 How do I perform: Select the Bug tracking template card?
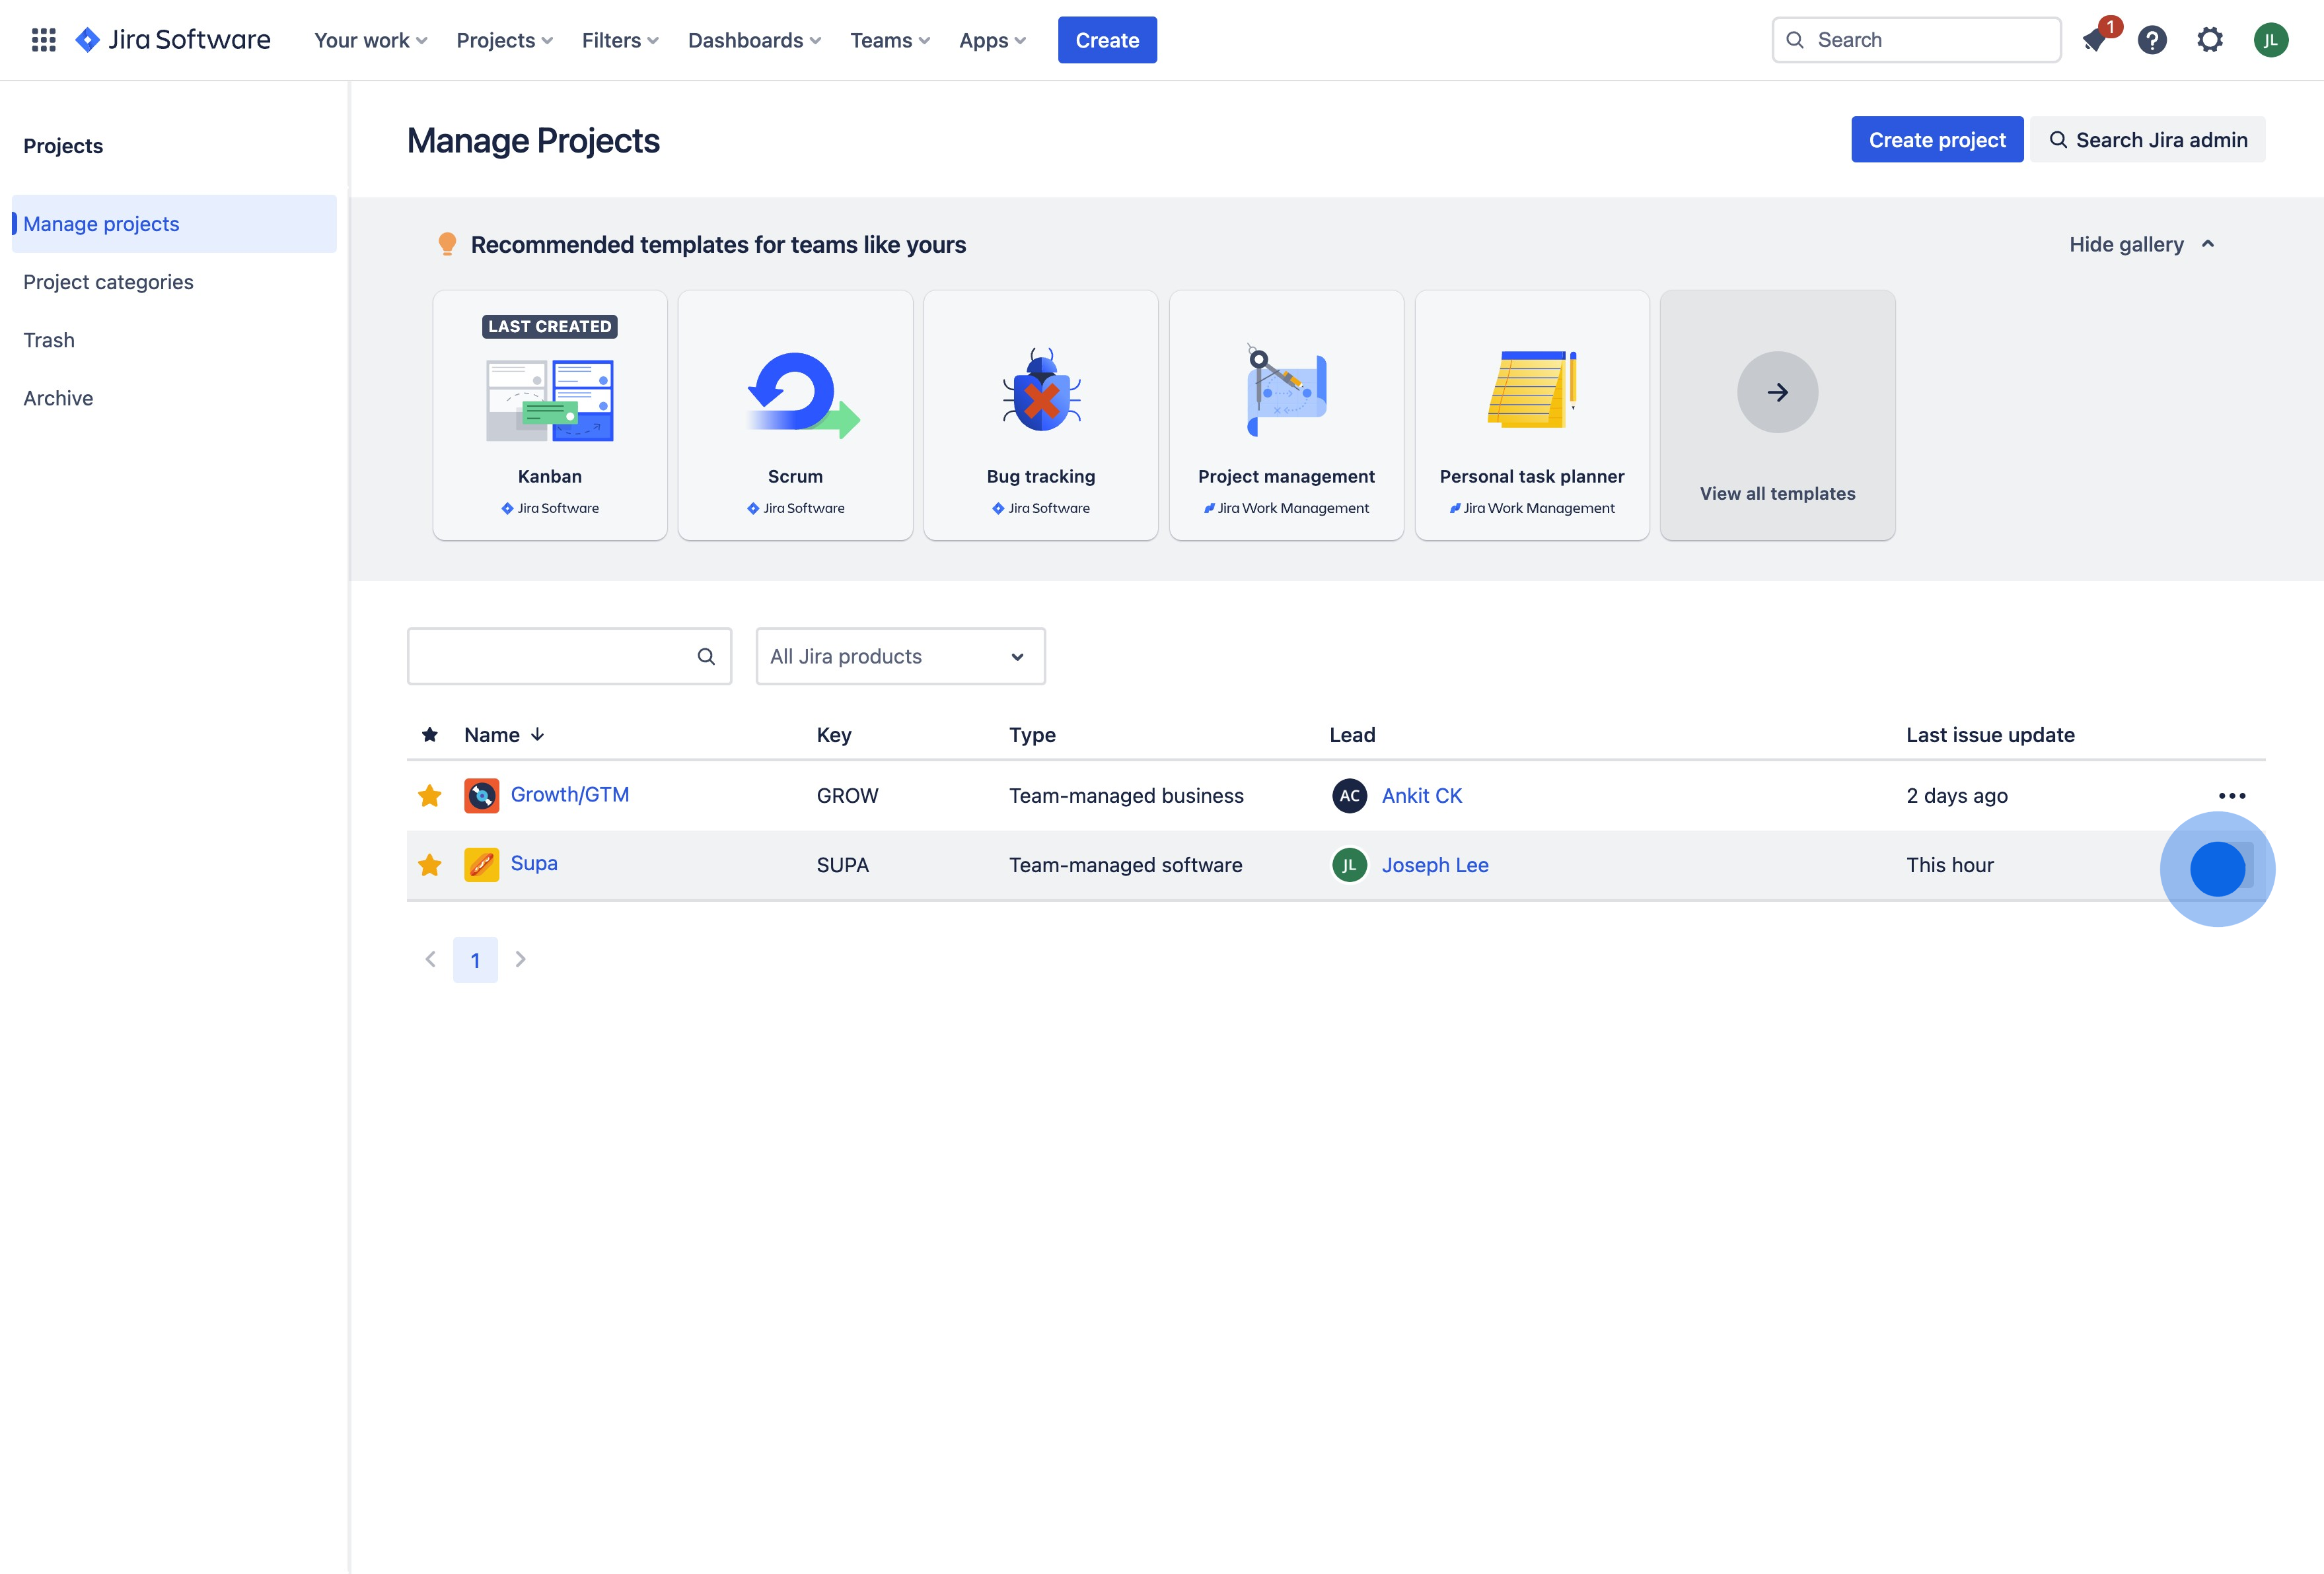1040,416
